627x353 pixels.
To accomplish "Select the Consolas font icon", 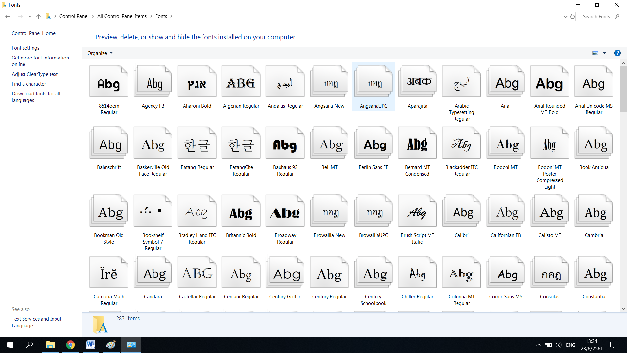I will [550, 272].
